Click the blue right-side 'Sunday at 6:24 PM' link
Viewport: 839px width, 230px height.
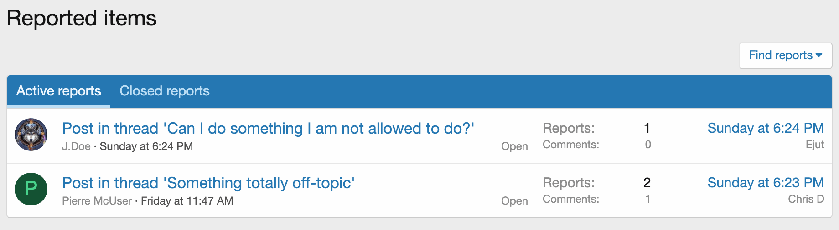click(x=766, y=128)
